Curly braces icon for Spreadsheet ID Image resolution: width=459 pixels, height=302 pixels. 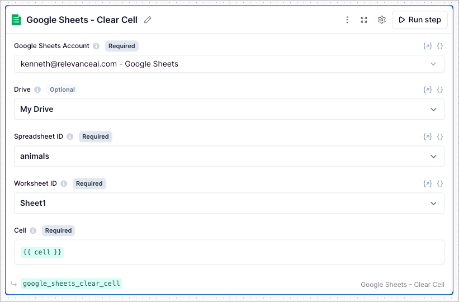(x=439, y=136)
